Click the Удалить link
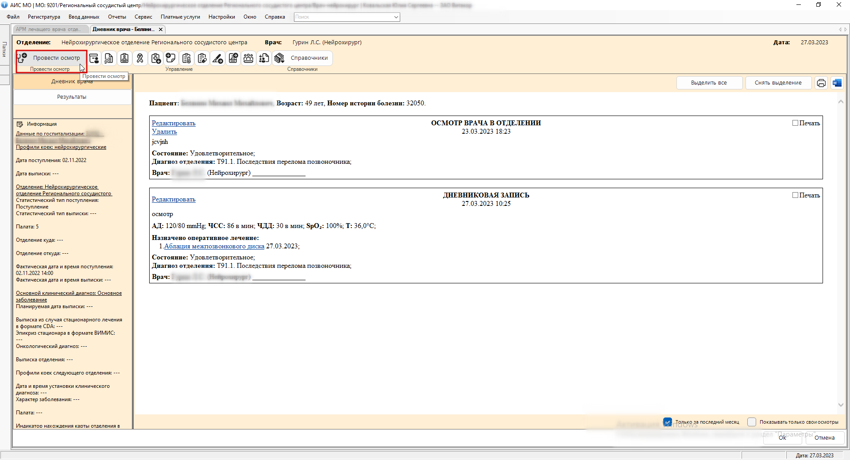Viewport: 850px width, 460px height. pyautogui.click(x=164, y=131)
